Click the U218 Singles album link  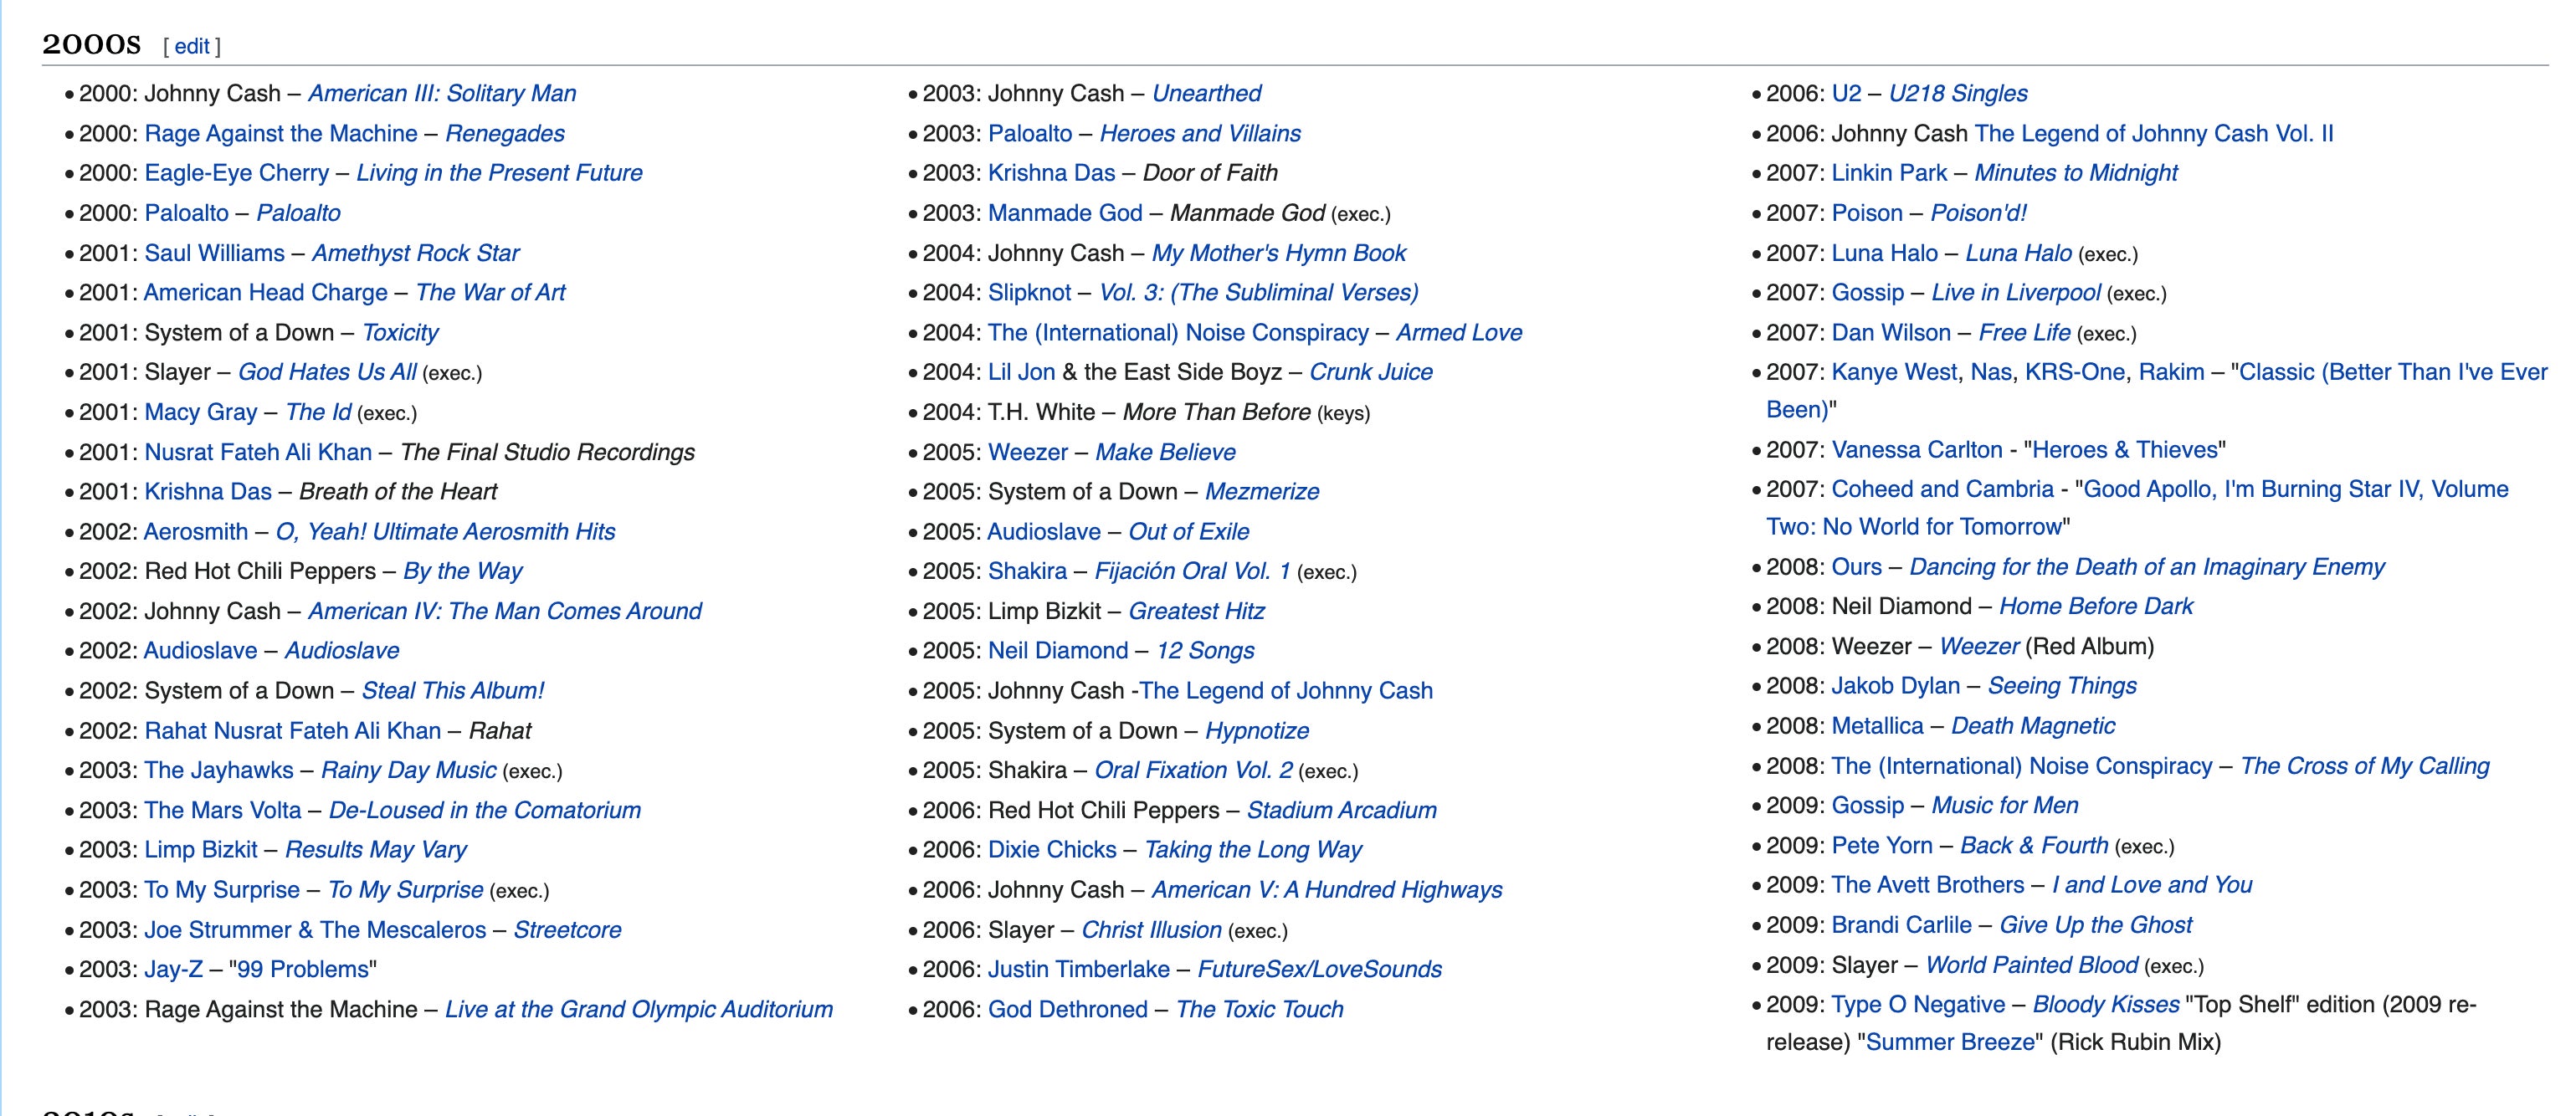pyautogui.click(x=1957, y=93)
